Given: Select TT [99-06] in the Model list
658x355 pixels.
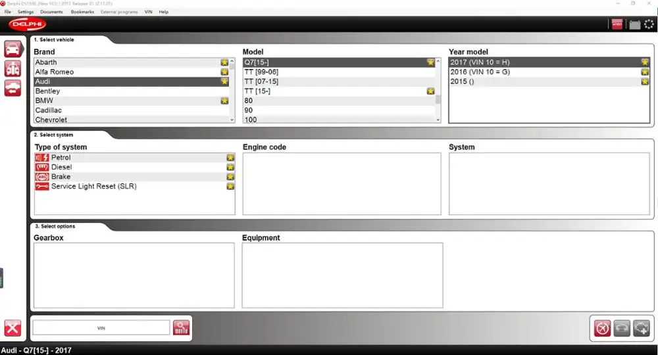Looking at the screenshot, I should [x=339, y=72].
